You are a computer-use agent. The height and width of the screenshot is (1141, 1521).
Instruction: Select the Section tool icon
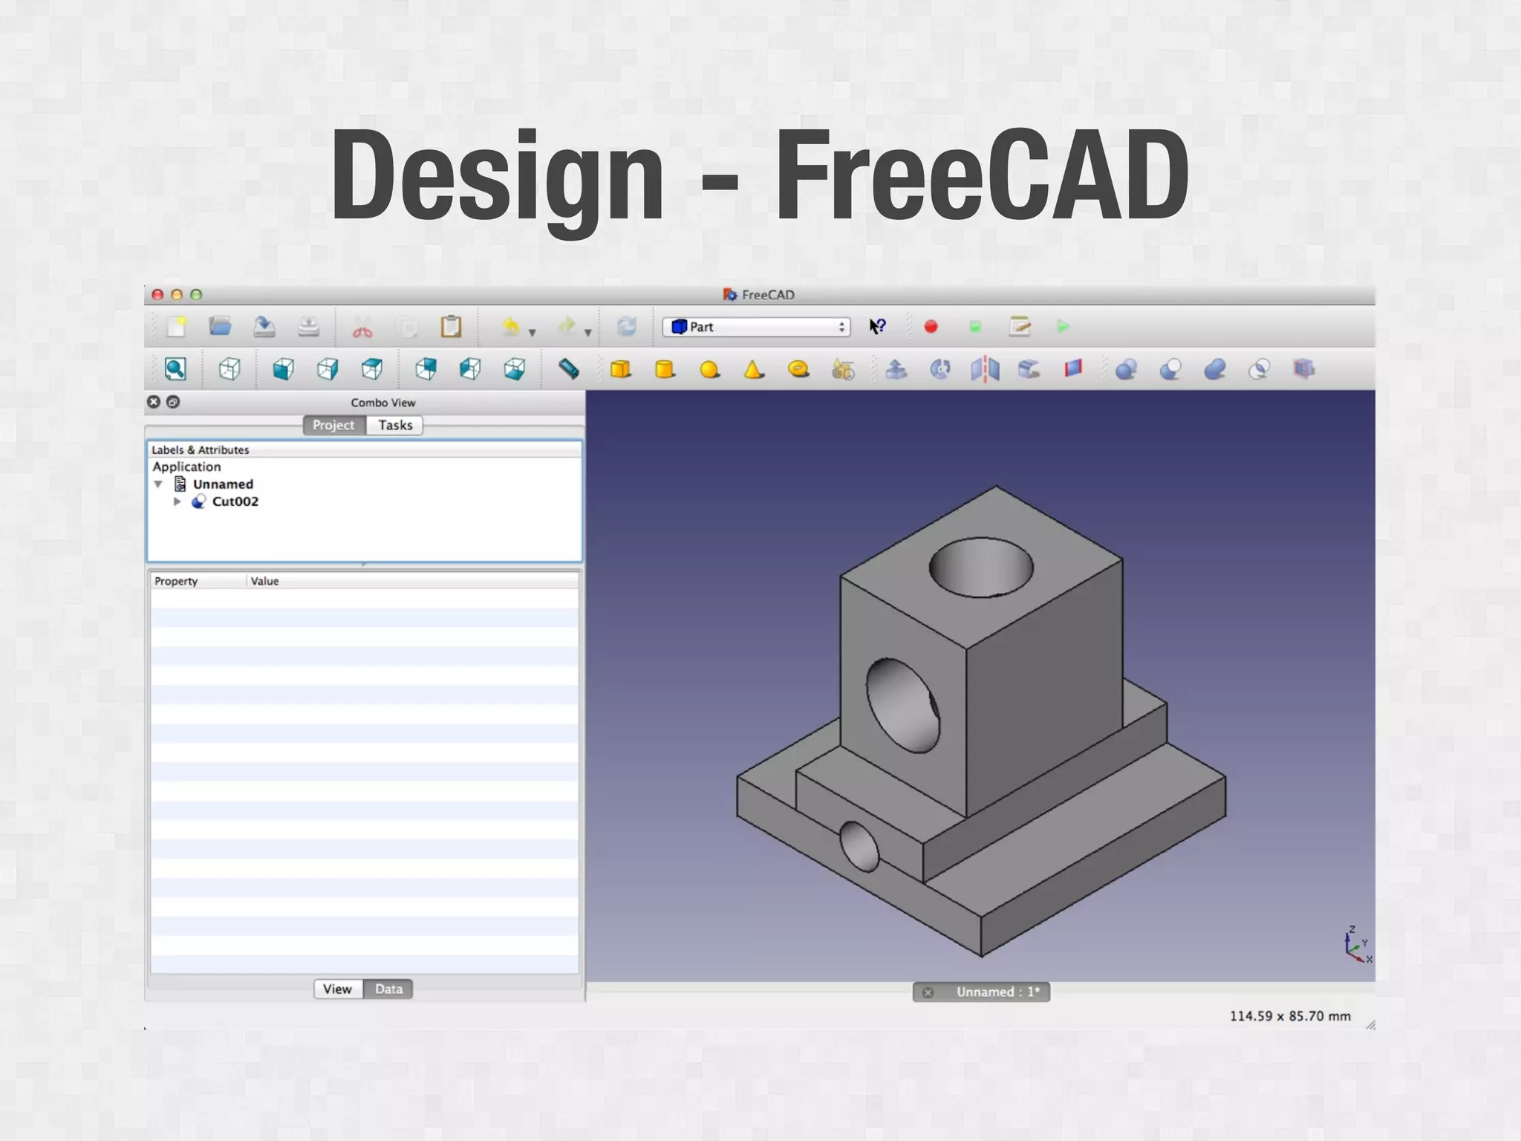pyautogui.click(x=1304, y=369)
